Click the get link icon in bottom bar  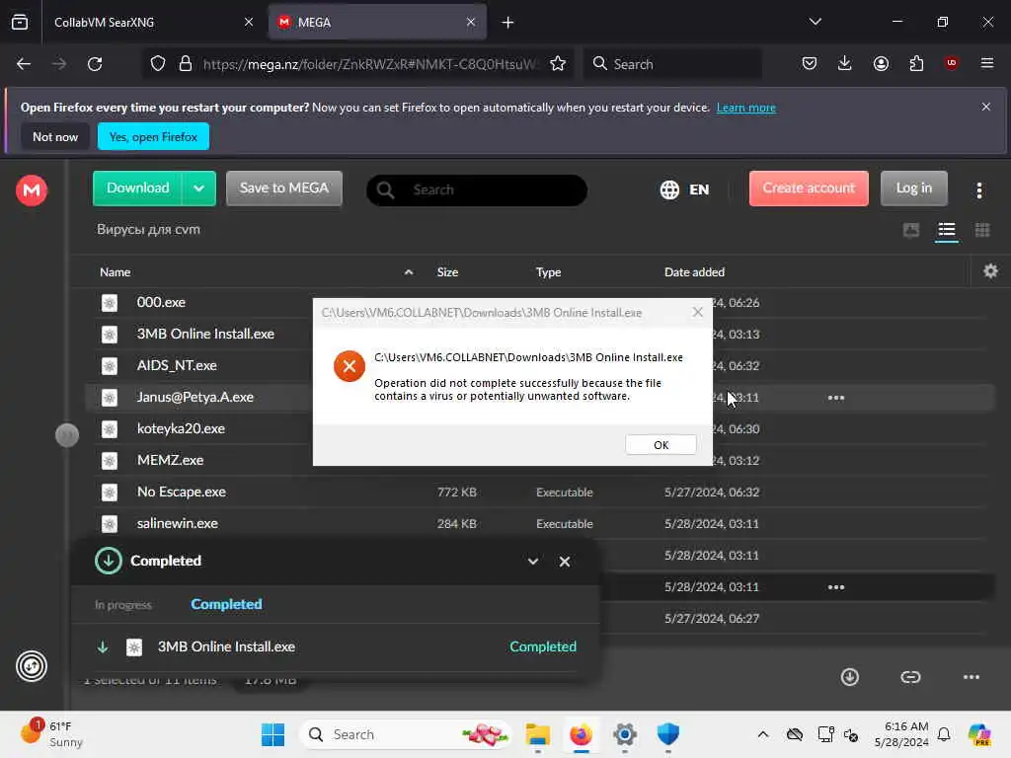[x=909, y=677]
